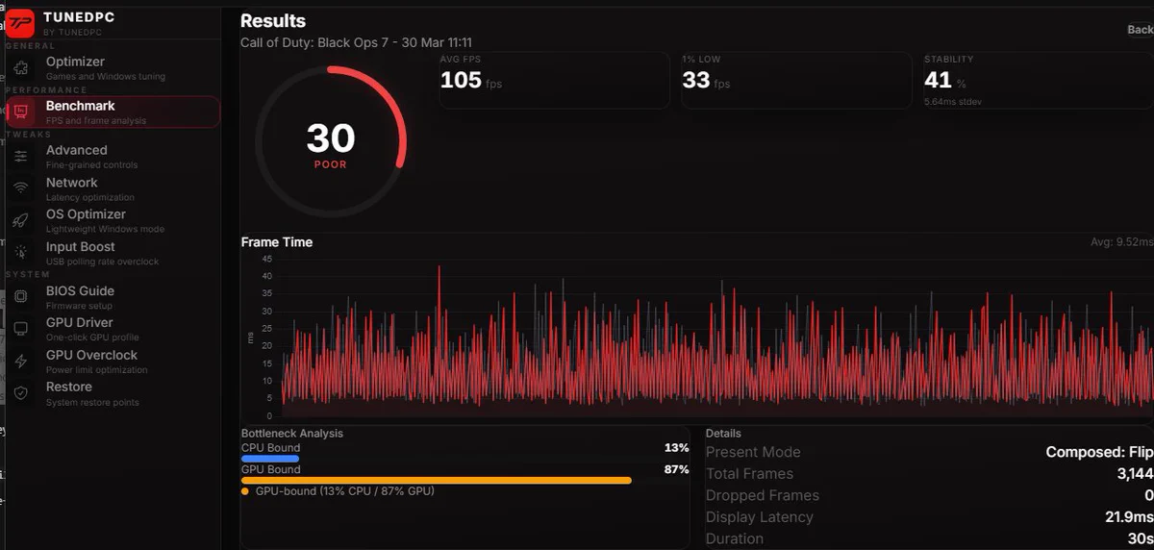Screen dimensions: 1154x550
Task: Click the Benchmark monitor icon
Action: (21, 112)
